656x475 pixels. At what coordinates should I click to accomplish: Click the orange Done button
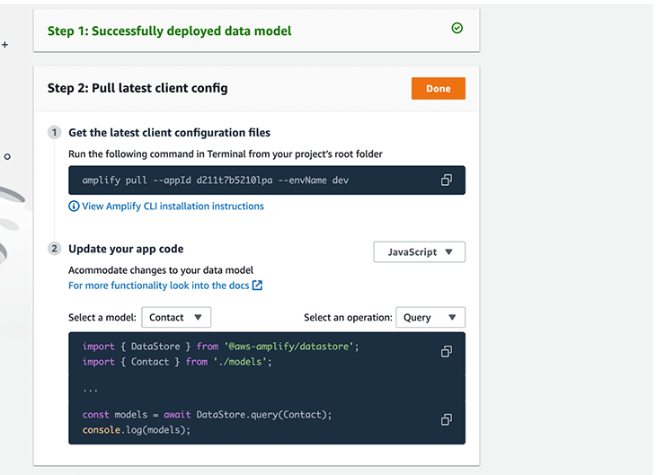[x=438, y=88]
